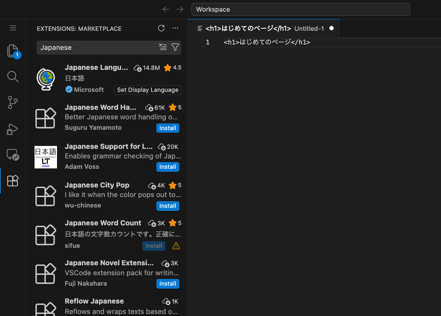Click the Workspace command center field
This screenshot has height=316, width=441.
(x=301, y=9)
